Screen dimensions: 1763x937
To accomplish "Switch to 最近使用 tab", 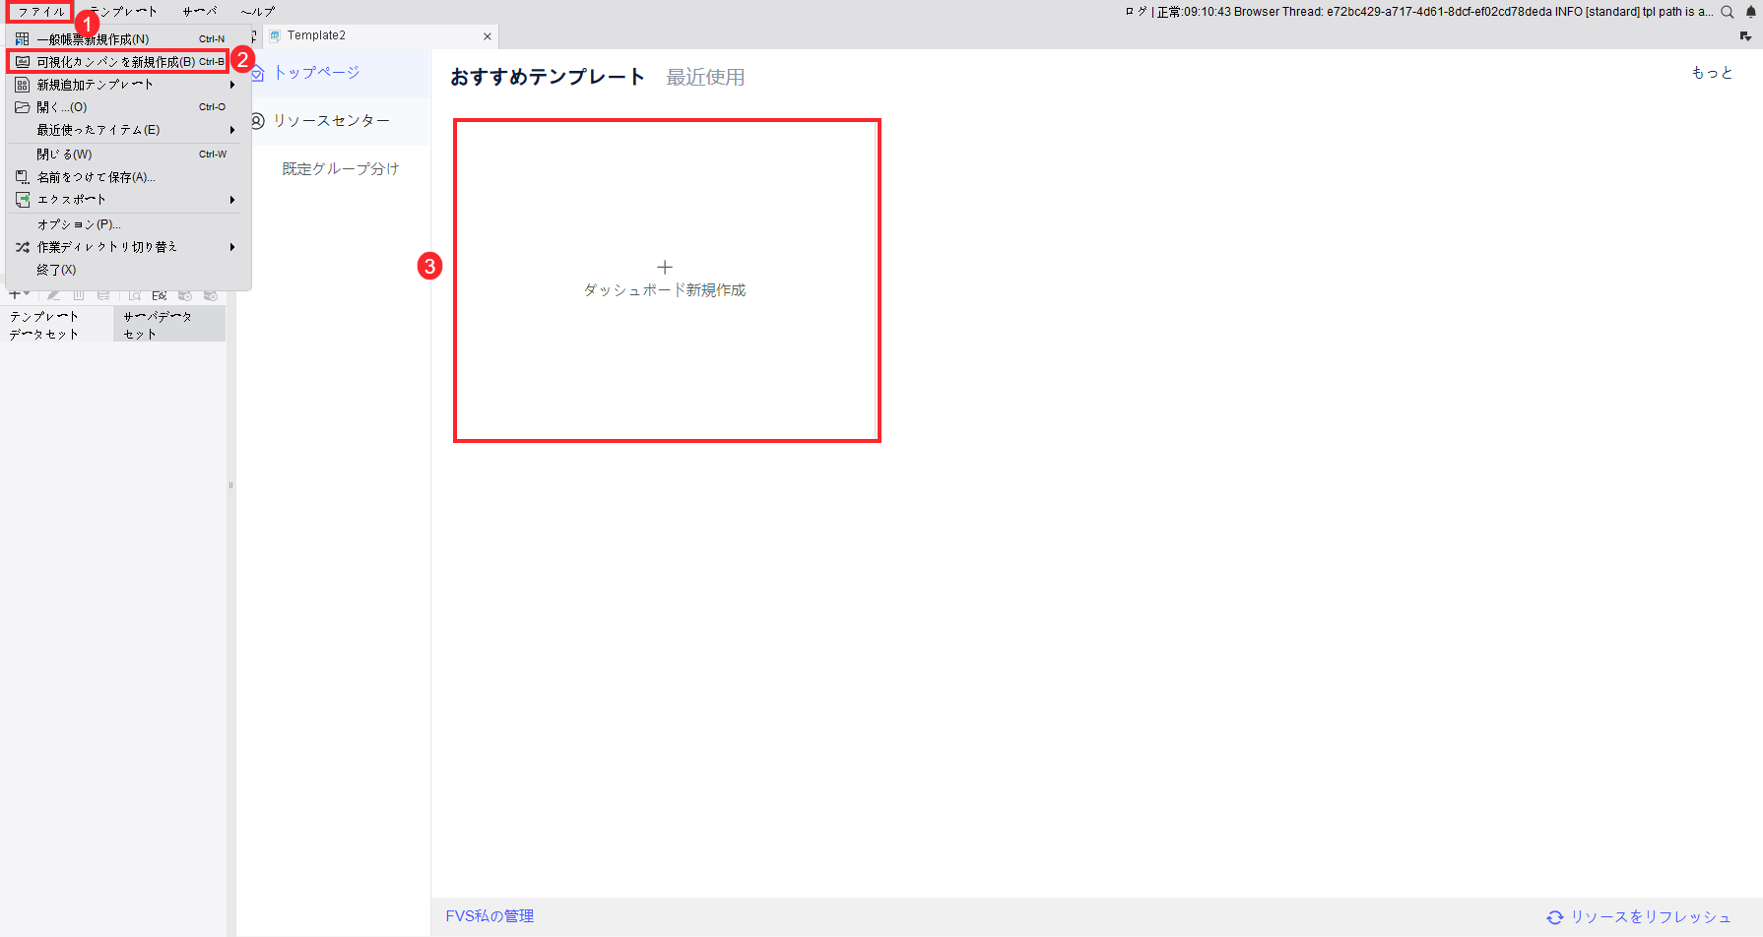I will pyautogui.click(x=705, y=77).
